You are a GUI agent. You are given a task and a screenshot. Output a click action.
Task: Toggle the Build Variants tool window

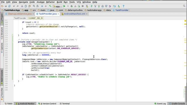2,77
